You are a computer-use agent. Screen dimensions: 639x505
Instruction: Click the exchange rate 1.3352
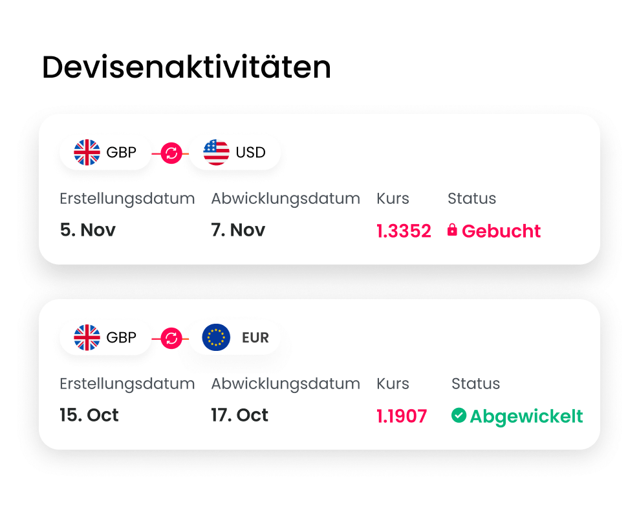(x=404, y=231)
